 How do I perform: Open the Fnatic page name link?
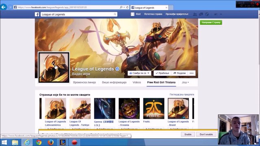point(147,122)
